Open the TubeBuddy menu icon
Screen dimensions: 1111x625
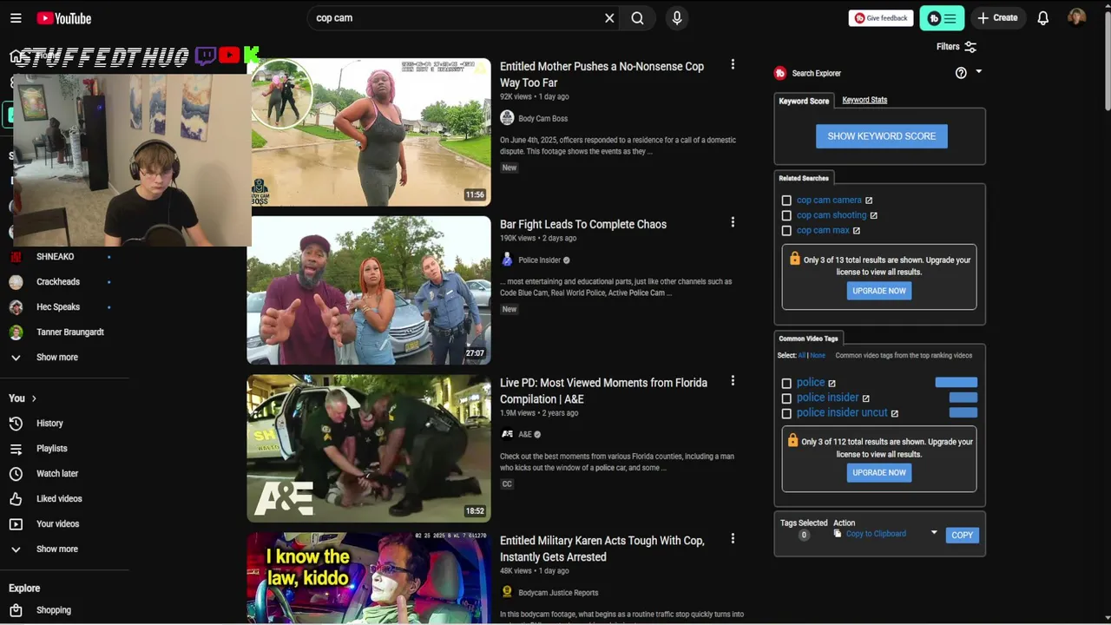point(942,18)
